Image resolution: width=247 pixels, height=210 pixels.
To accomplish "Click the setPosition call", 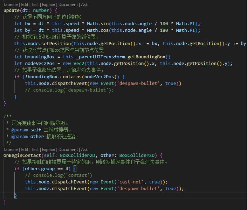I will [56, 44].
